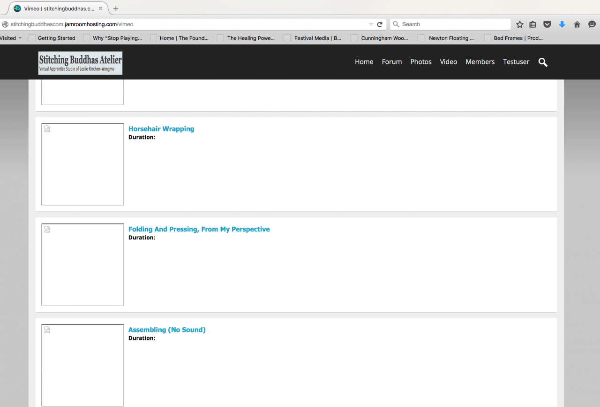Click the Duration label under Assembling (No Sound)
600x407 pixels.
tap(142, 338)
